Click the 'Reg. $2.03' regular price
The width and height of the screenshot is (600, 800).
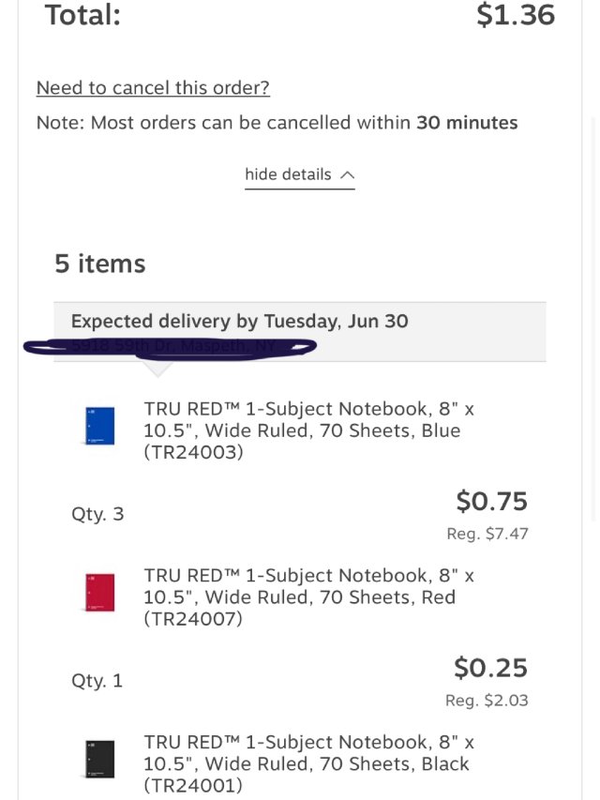coord(487,701)
